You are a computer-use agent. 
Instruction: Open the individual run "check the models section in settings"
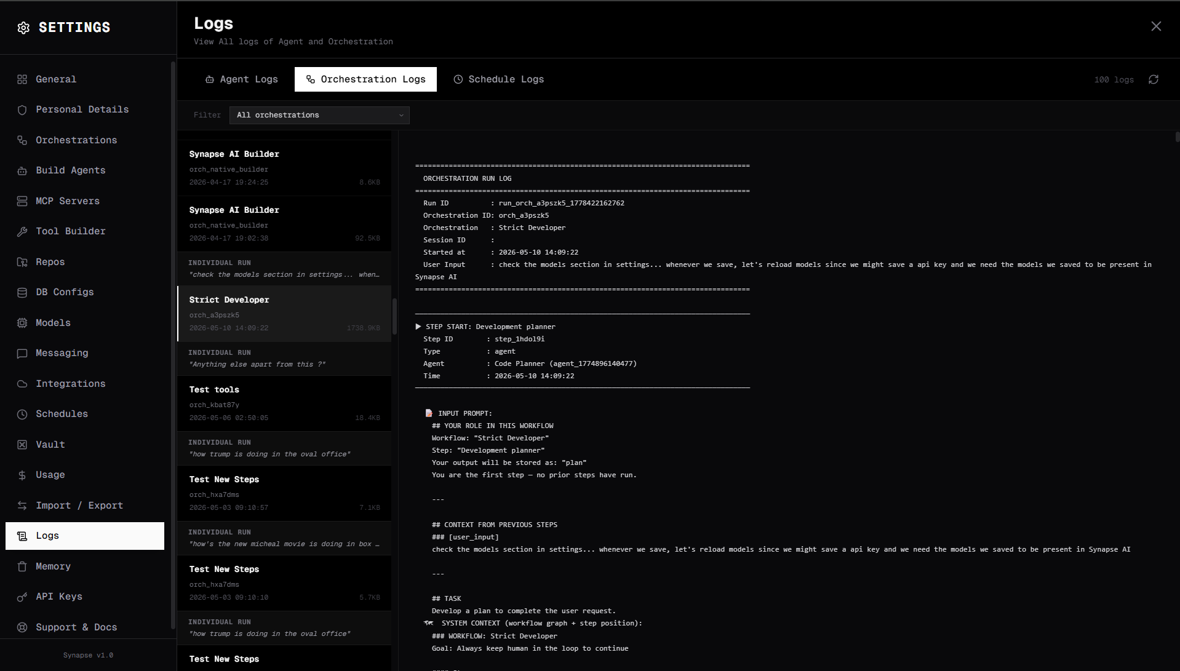point(284,269)
